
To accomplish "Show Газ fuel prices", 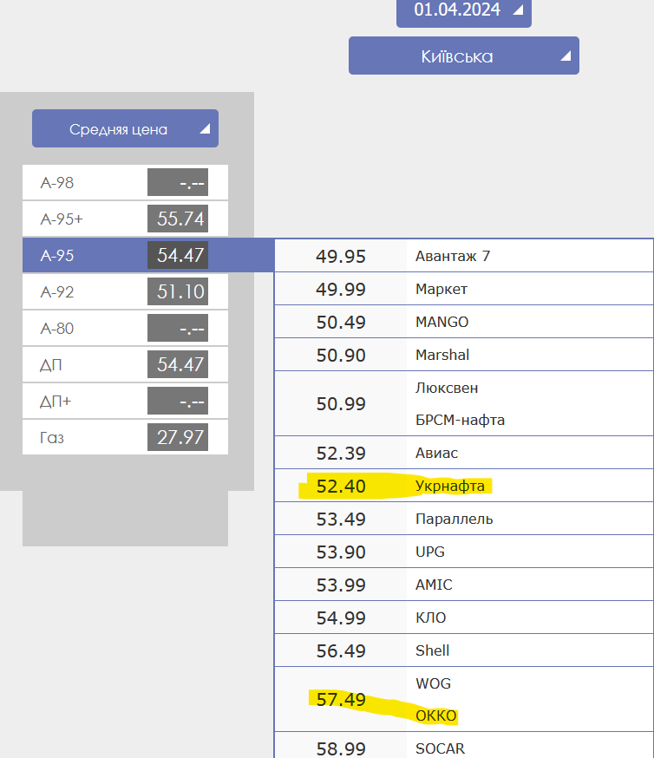I will coord(125,438).
